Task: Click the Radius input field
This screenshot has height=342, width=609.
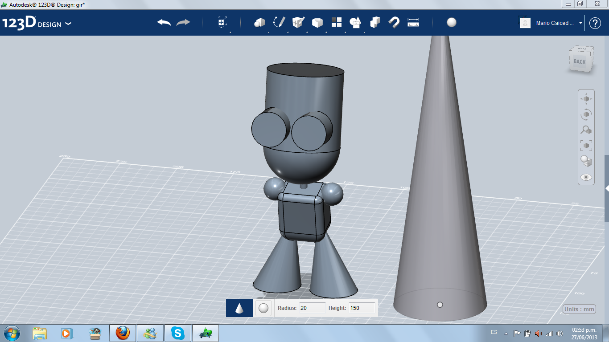Action: click(x=312, y=308)
